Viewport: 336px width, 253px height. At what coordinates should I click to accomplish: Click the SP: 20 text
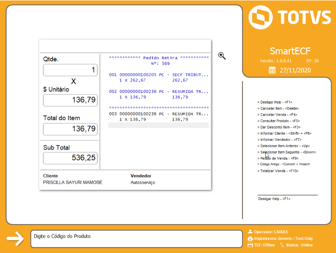[312, 61]
